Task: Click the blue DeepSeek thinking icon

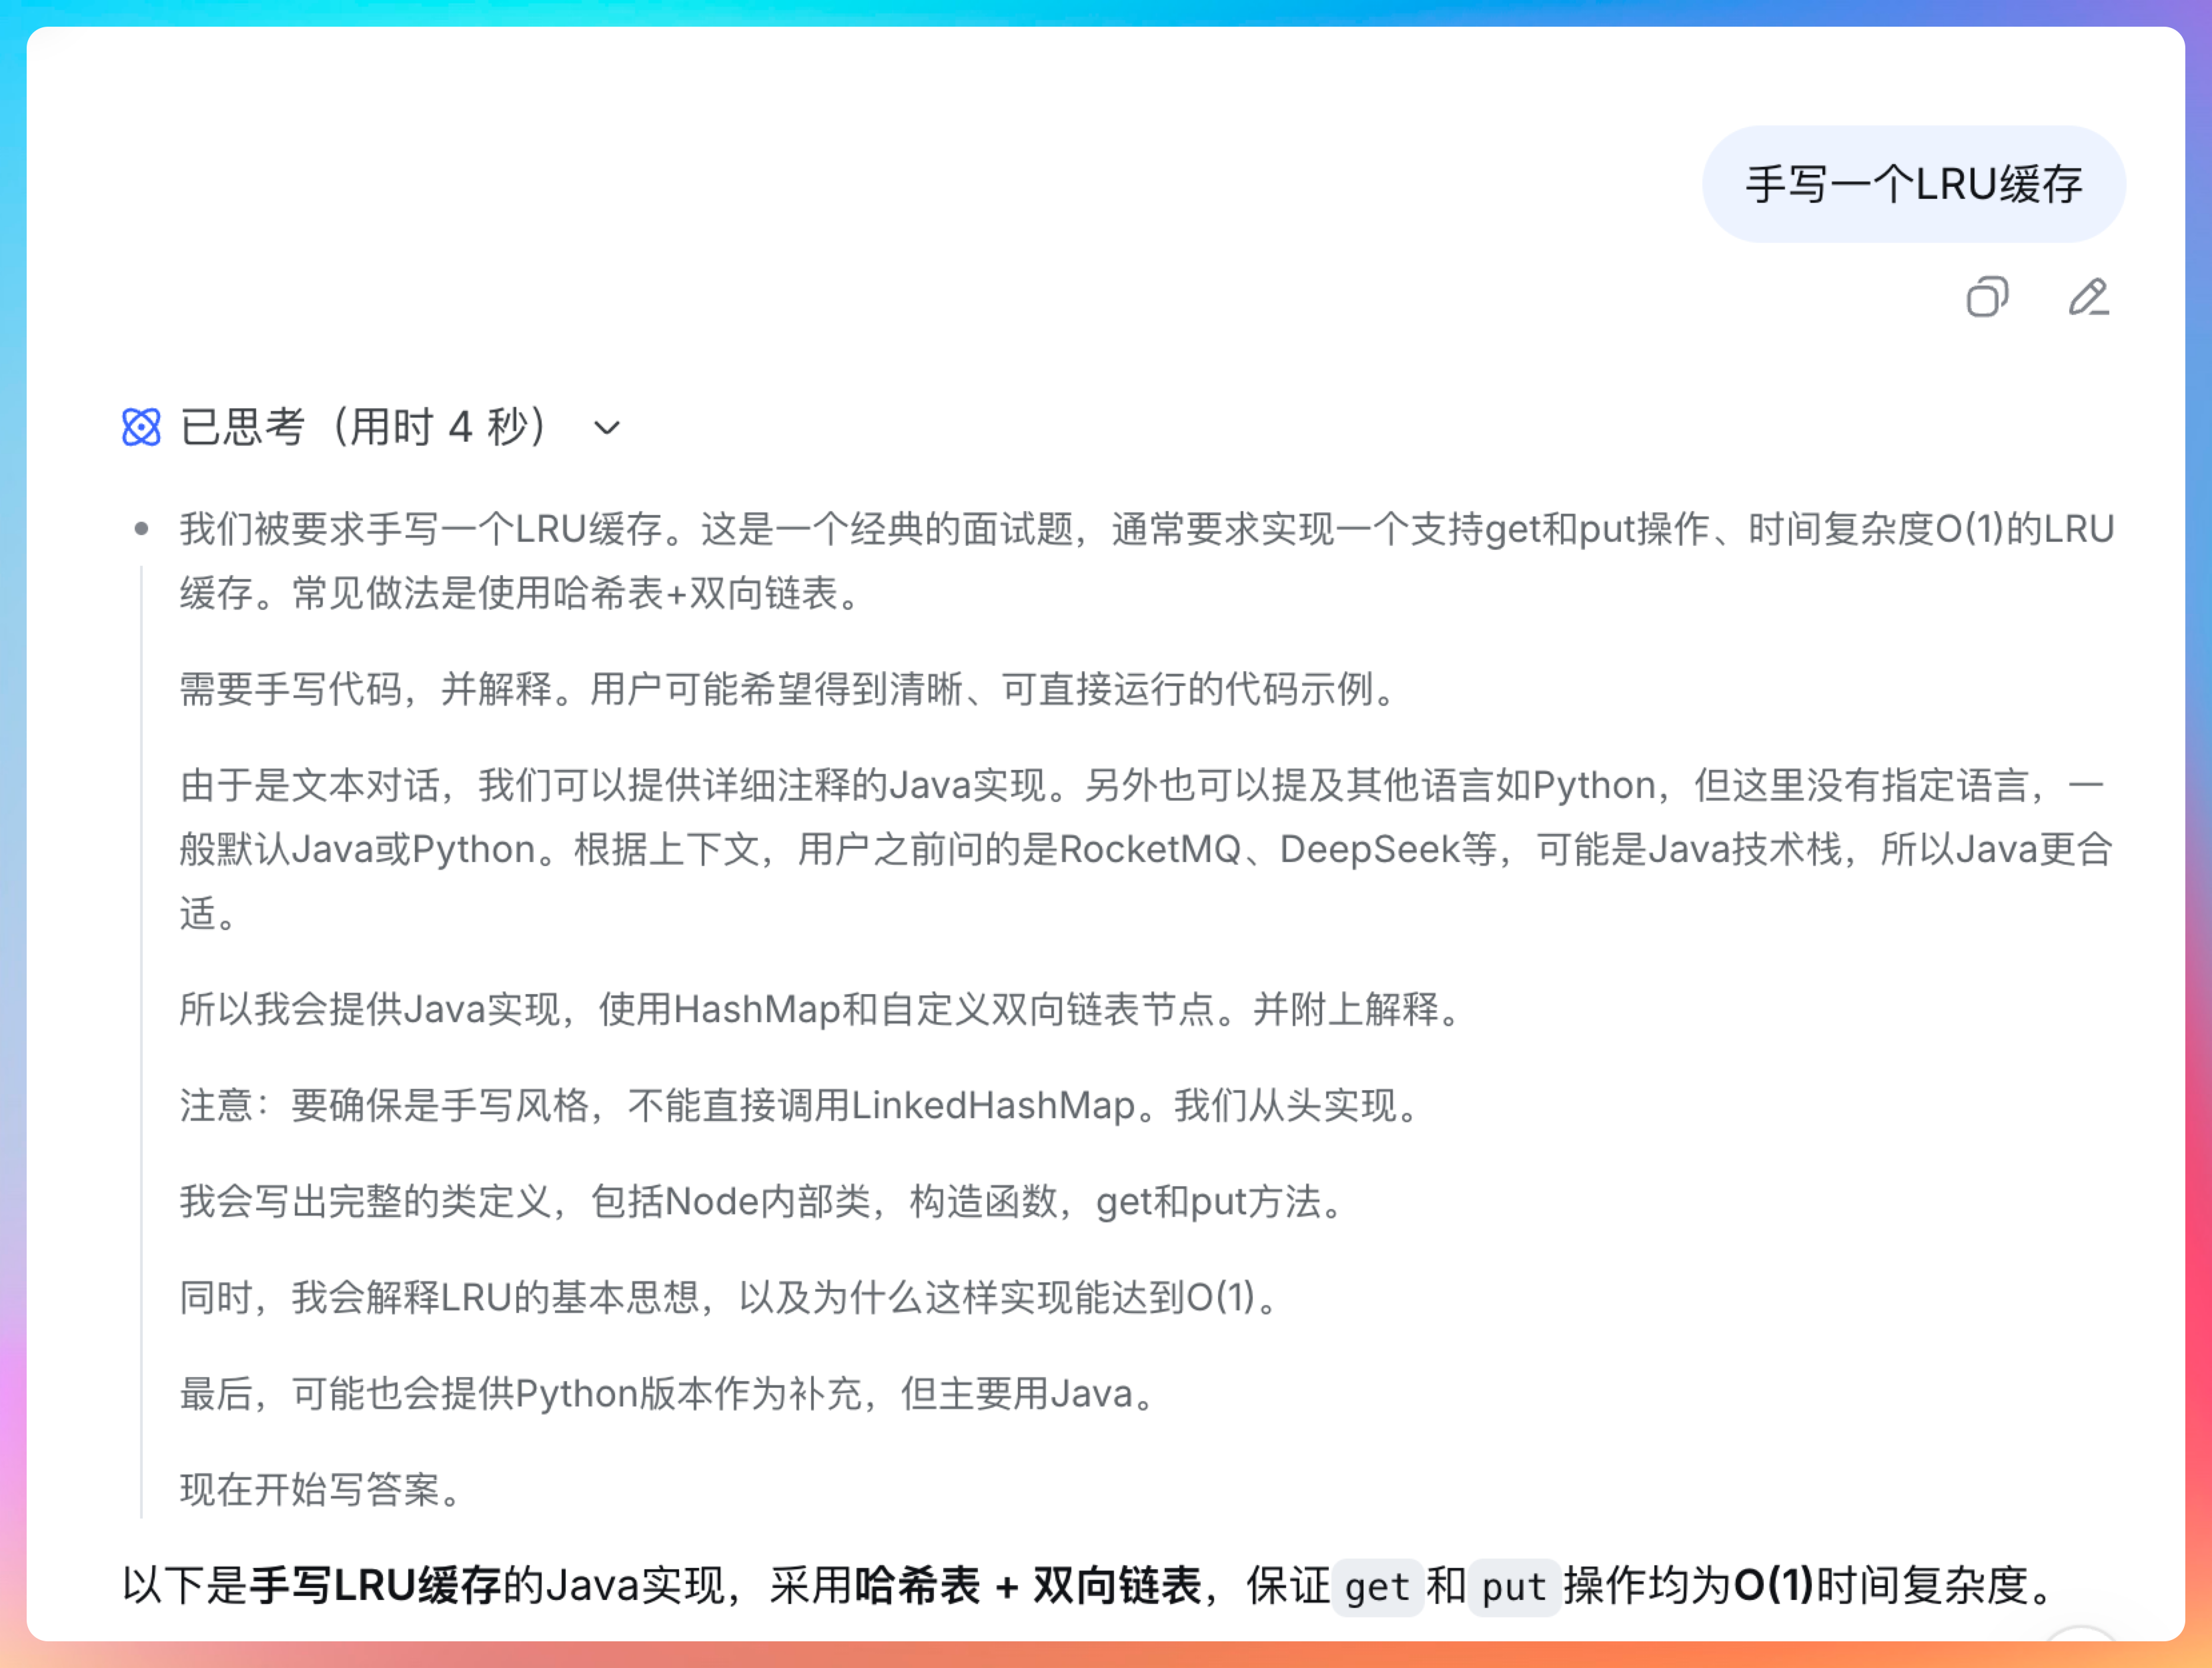Action: (141, 427)
